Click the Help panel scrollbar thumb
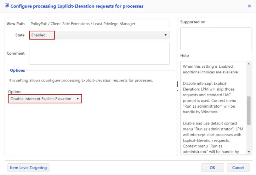This screenshot has height=175, width=256. [x=249, y=112]
